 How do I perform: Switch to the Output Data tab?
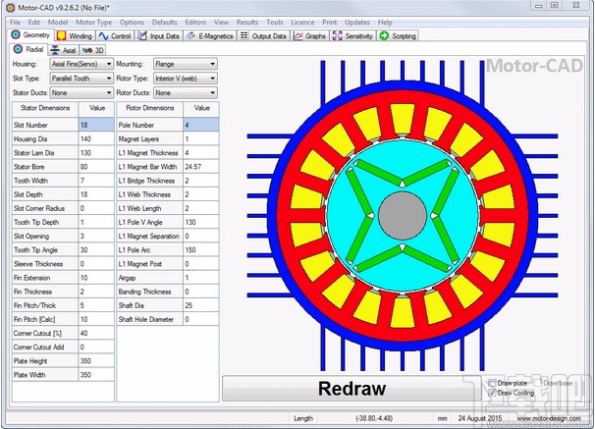click(x=263, y=36)
